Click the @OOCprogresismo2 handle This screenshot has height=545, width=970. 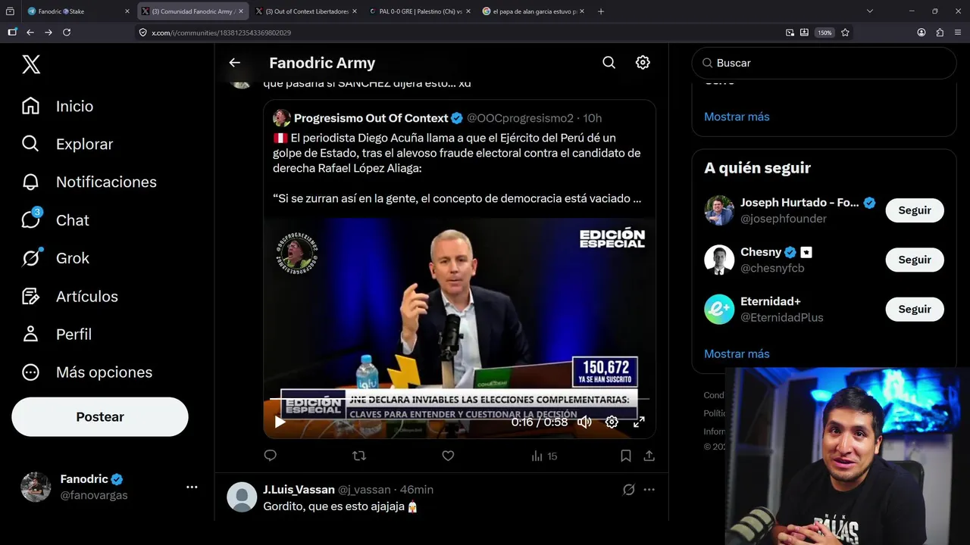click(520, 118)
